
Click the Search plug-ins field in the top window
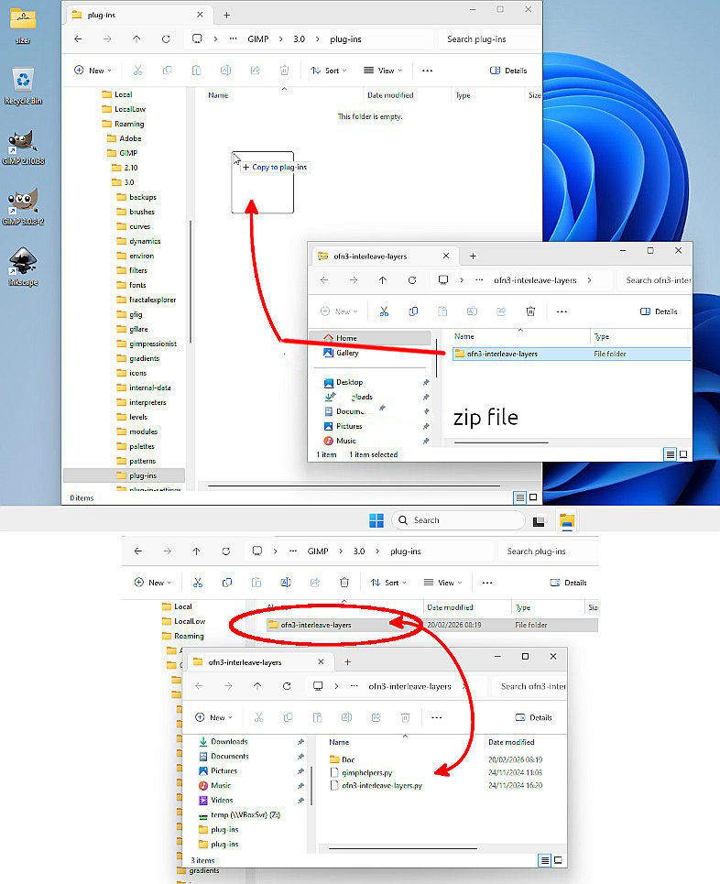click(x=489, y=38)
